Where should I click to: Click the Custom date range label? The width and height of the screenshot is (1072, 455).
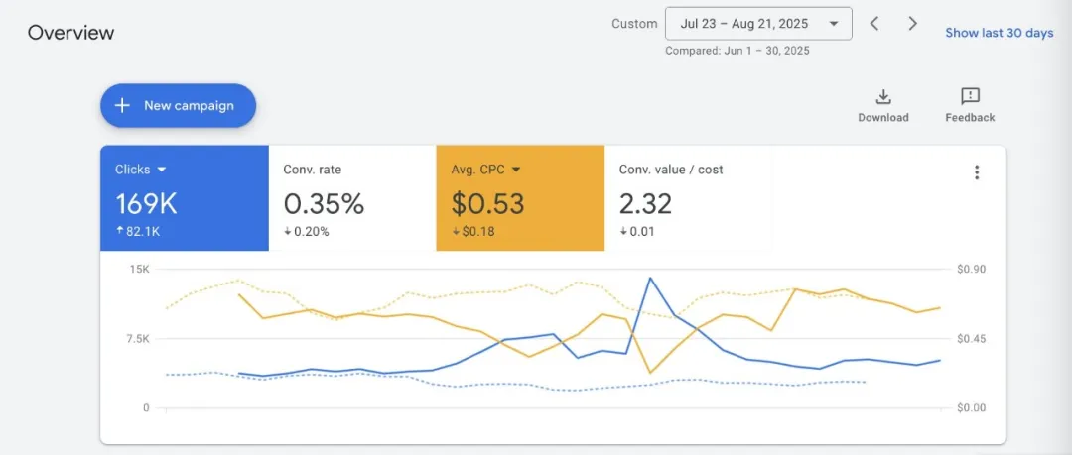[x=633, y=24]
